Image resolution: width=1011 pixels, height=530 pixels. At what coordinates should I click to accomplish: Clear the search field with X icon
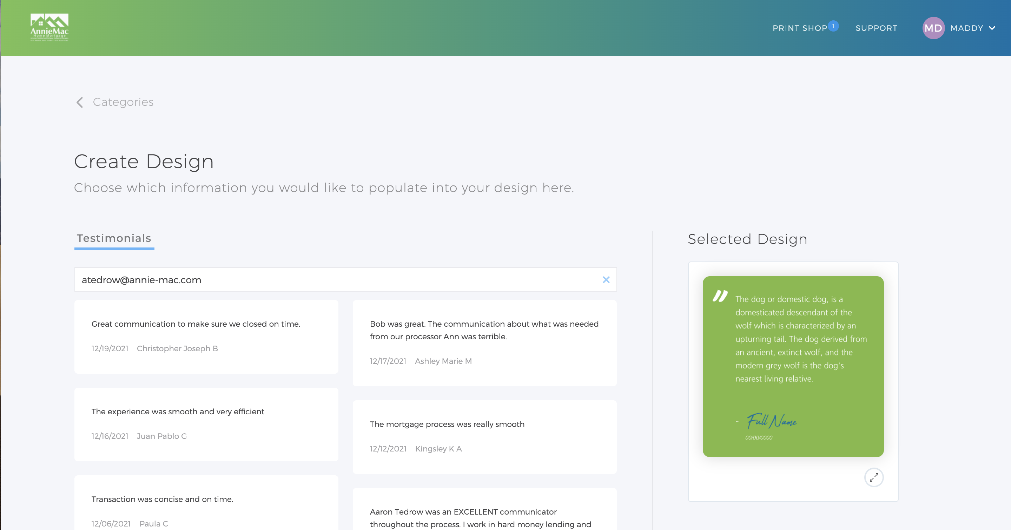coord(606,280)
